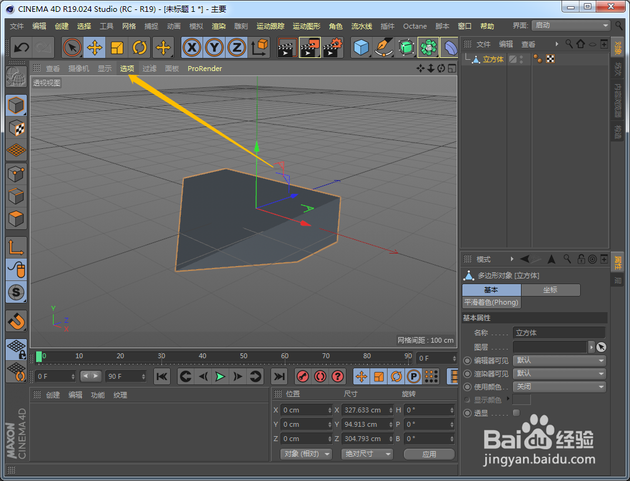The height and width of the screenshot is (481, 630).
Task: Click frame 50 on the timeline
Action: coord(244,356)
